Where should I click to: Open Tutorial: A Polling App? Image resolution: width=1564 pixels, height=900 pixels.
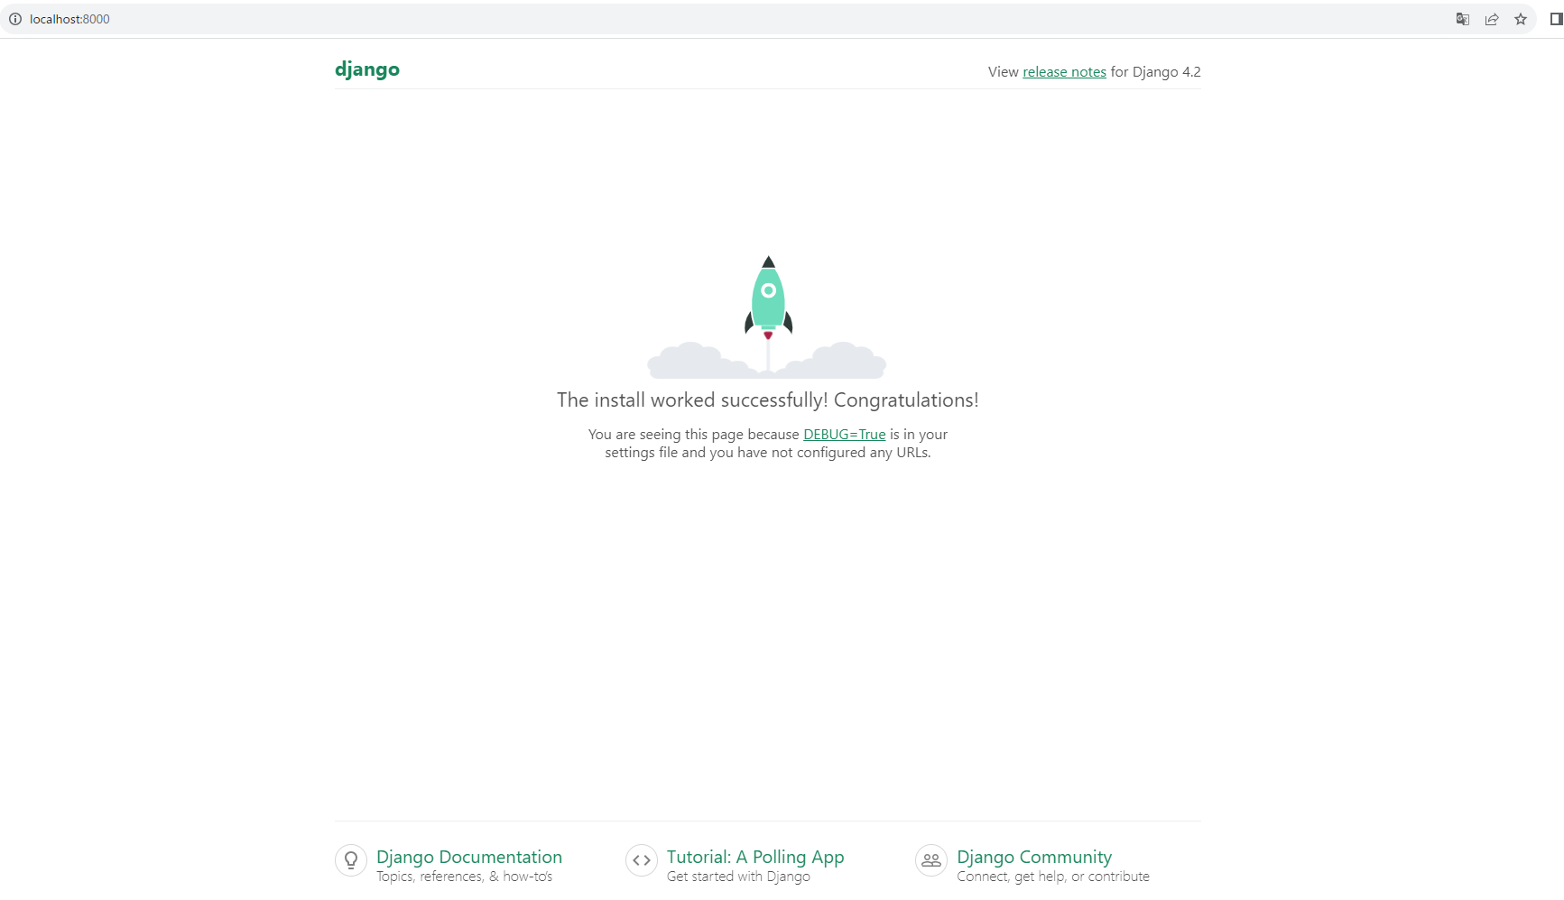click(x=754, y=857)
